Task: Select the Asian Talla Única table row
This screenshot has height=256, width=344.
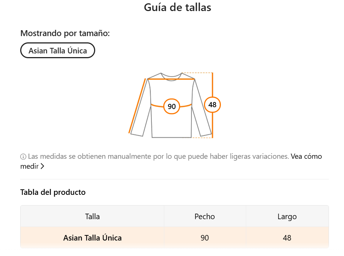Action: click(x=175, y=238)
